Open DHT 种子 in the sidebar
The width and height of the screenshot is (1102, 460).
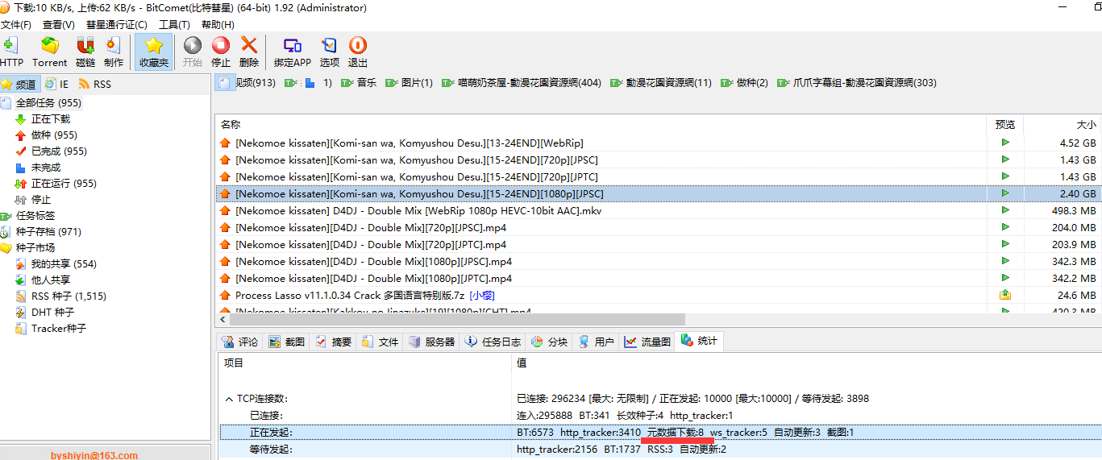(52, 313)
